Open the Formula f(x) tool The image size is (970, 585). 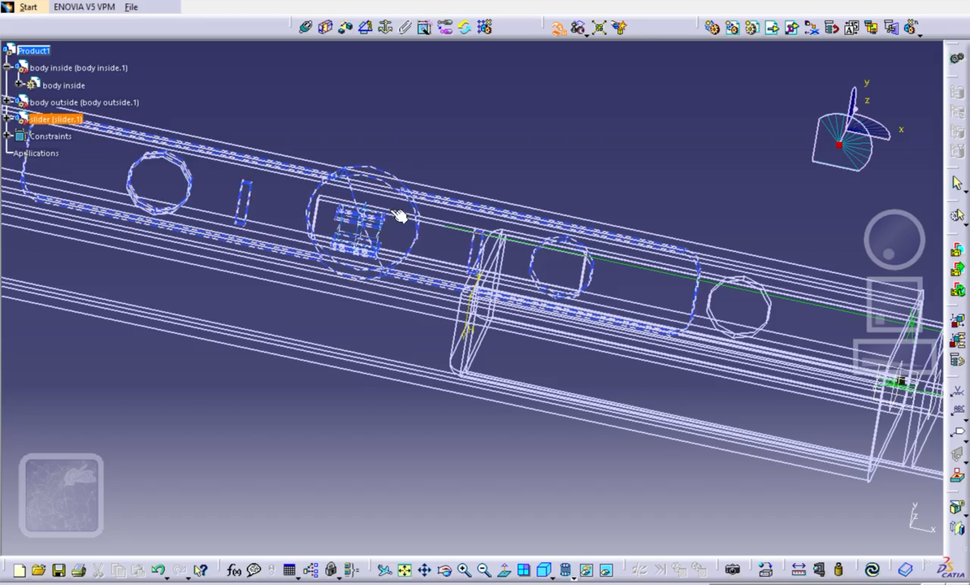pyautogui.click(x=234, y=570)
